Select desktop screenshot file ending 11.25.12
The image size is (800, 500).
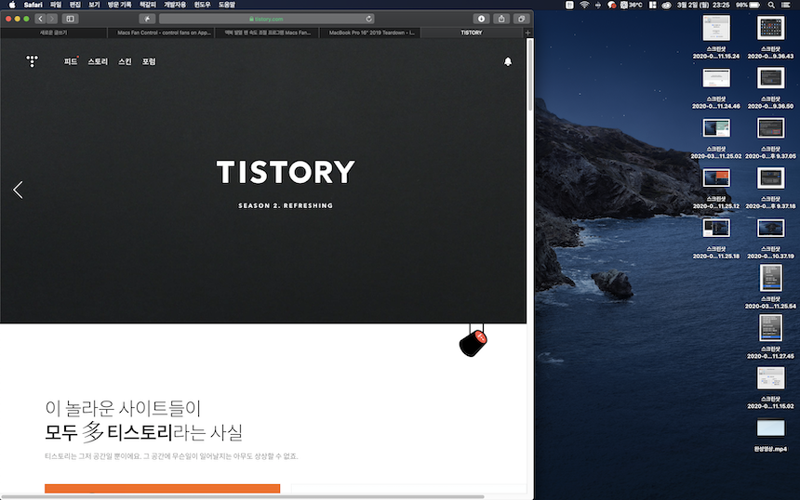coord(716,188)
